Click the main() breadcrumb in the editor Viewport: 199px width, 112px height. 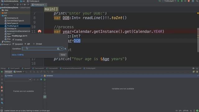pos(51,9)
